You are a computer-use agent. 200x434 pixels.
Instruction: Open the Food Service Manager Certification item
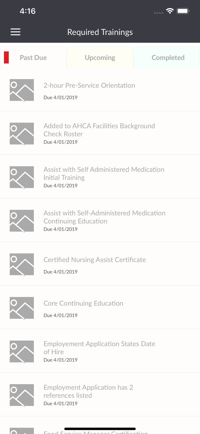click(x=95, y=432)
